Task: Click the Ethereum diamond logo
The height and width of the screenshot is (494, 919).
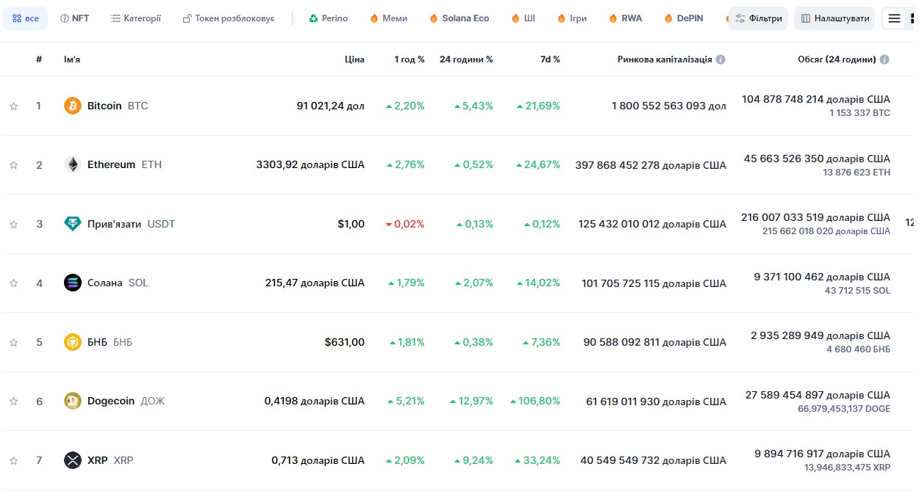Action: click(x=72, y=164)
